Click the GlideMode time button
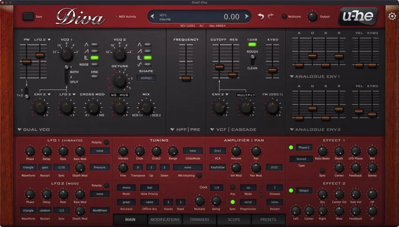The image size is (399, 227). click(192, 151)
